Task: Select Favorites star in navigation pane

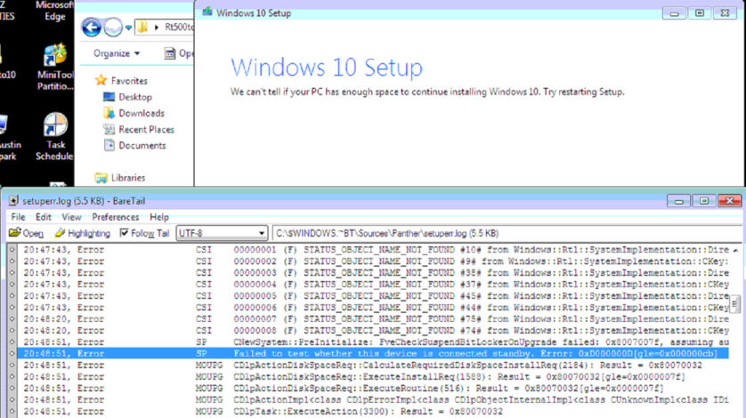Action: click(101, 80)
